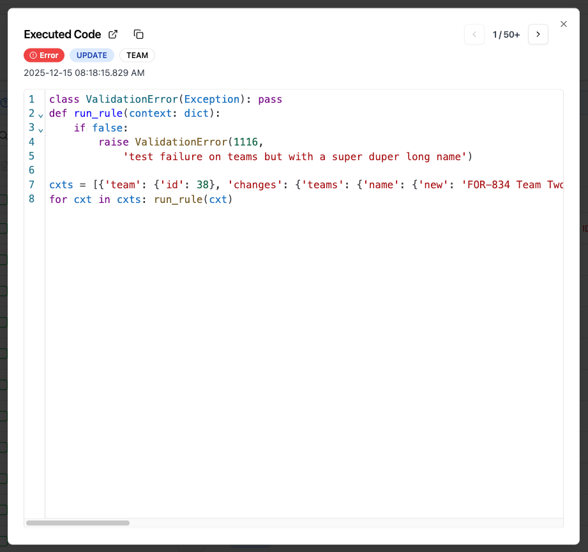
Task: Click 'run_rule(cxt)' call on line 8
Action: click(x=193, y=199)
